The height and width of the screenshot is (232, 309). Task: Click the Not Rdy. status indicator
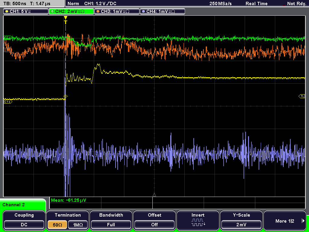click(x=296, y=4)
